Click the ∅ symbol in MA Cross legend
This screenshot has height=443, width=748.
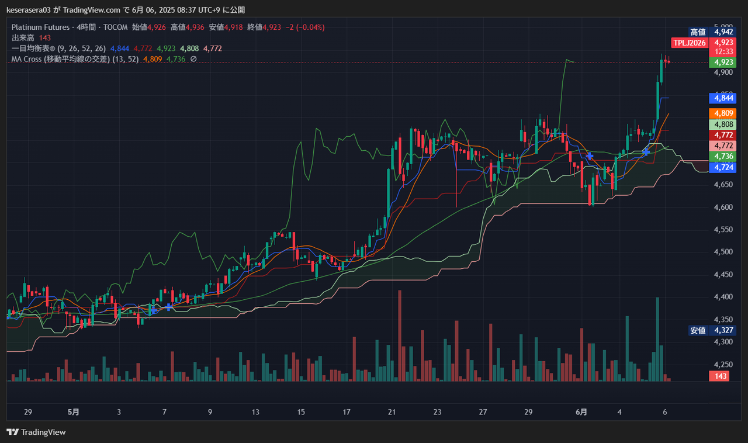tap(193, 59)
